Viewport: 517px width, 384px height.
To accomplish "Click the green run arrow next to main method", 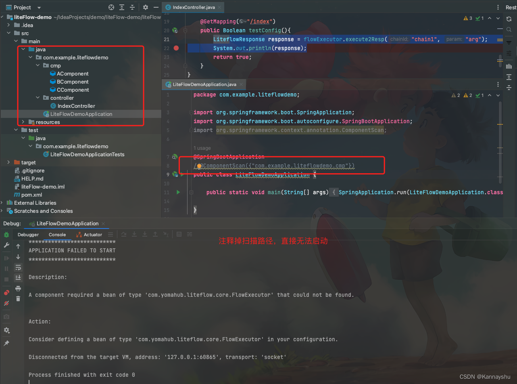I will point(178,192).
